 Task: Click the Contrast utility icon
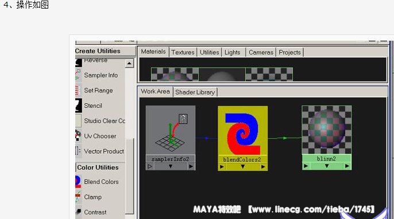tap(78, 212)
